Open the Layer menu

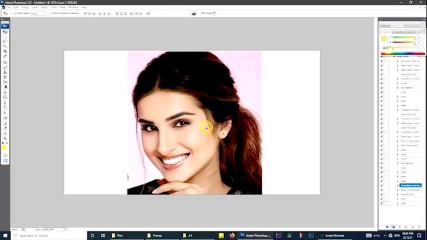(x=35, y=7)
